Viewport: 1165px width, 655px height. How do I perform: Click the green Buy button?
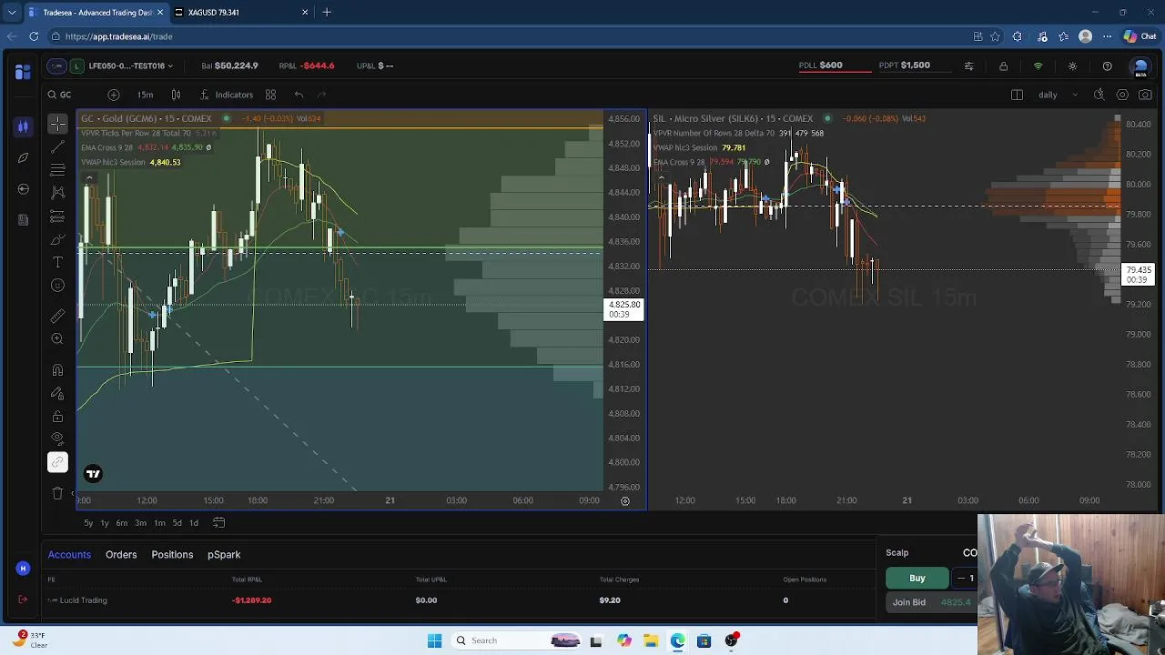click(x=917, y=578)
